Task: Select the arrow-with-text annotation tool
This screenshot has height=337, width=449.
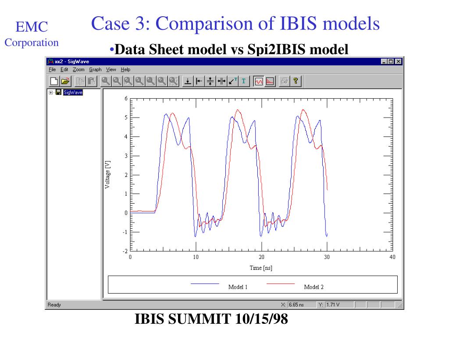Action: click(232, 81)
